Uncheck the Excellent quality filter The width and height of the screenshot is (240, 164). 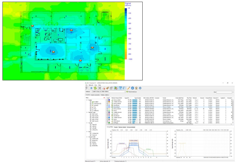pos(90,102)
